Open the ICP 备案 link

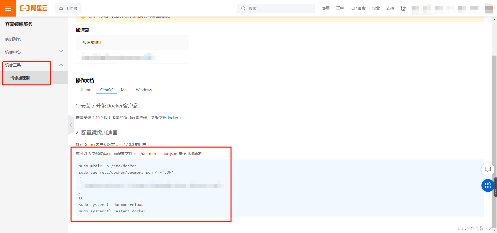[358, 8]
